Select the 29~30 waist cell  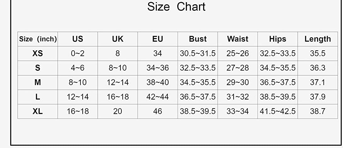pos(238,83)
